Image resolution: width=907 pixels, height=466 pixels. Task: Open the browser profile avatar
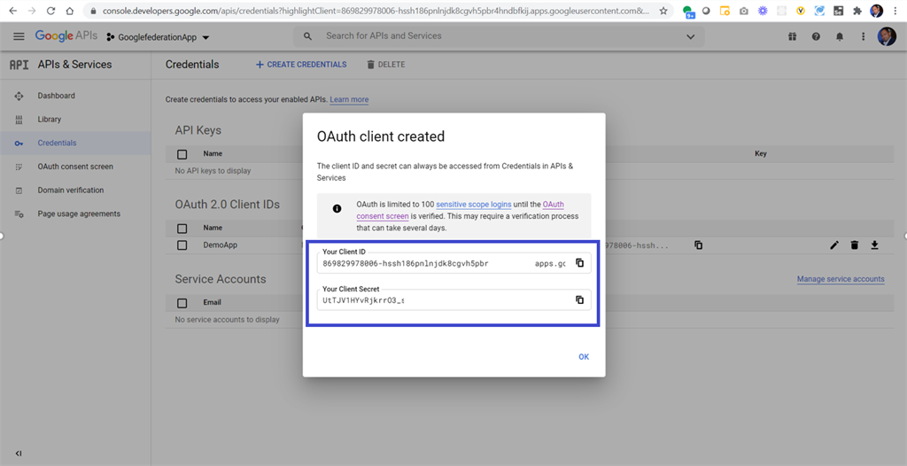876,11
